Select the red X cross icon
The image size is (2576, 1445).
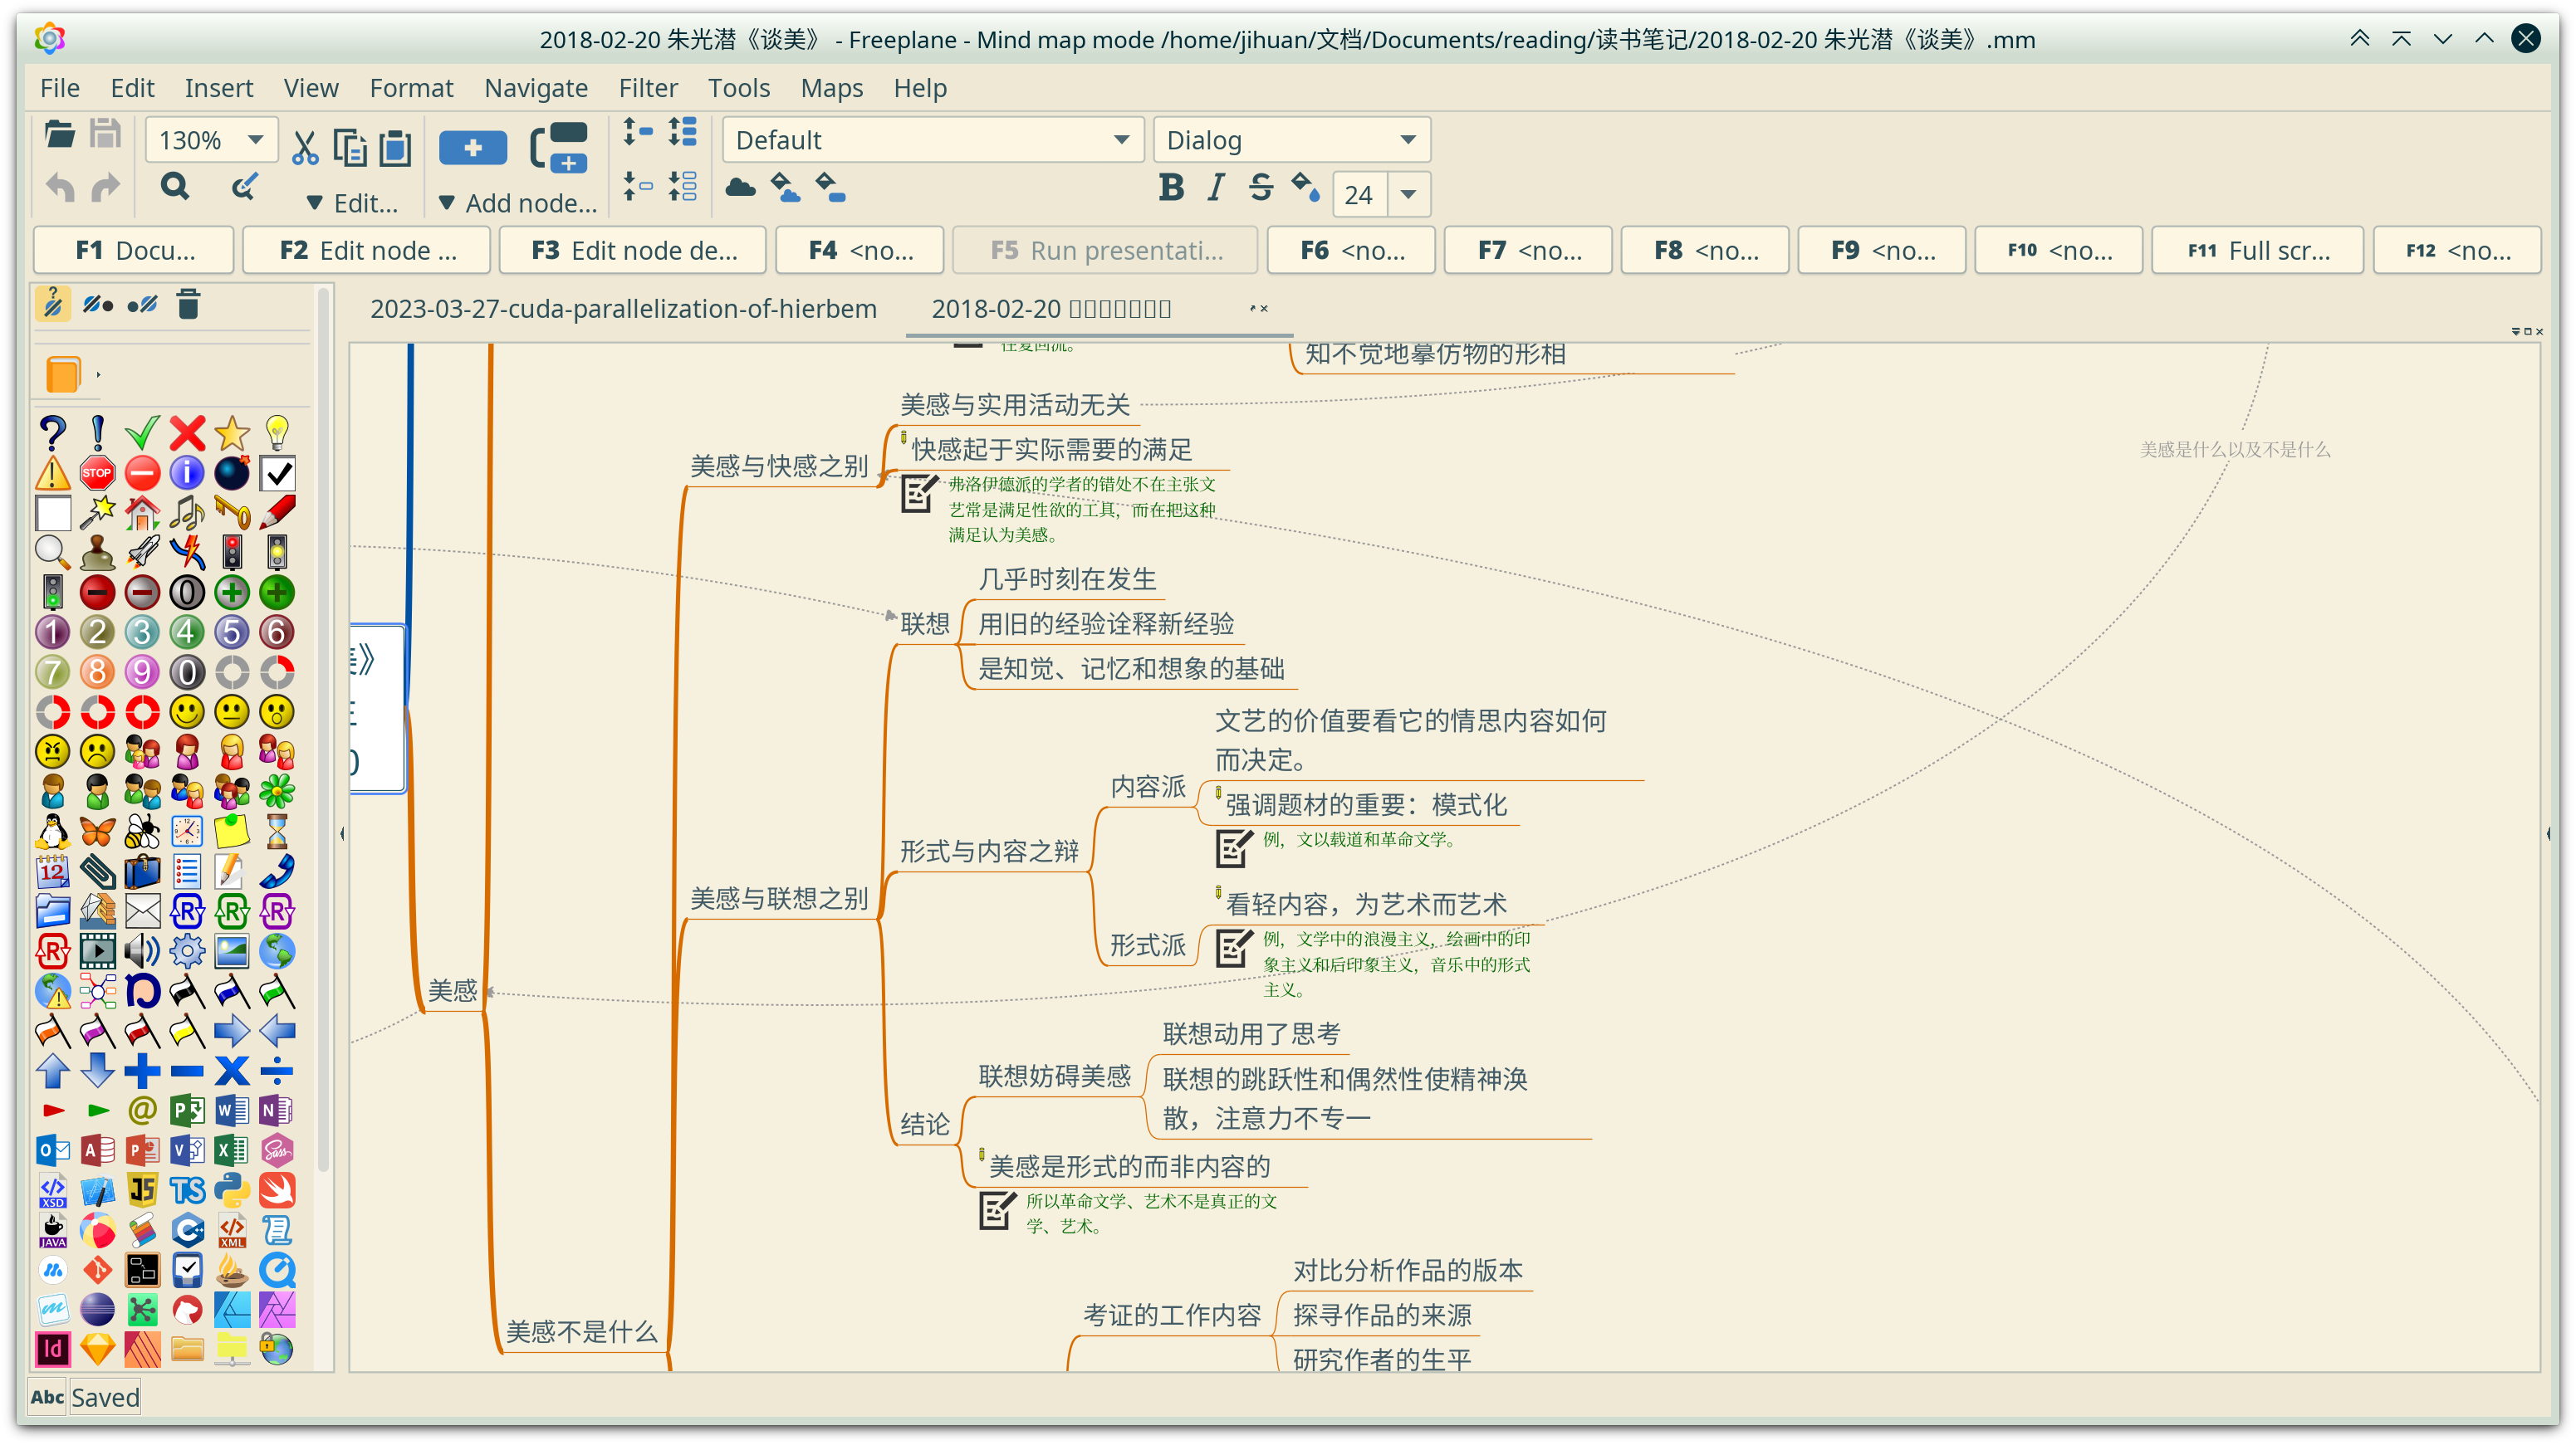click(187, 432)
